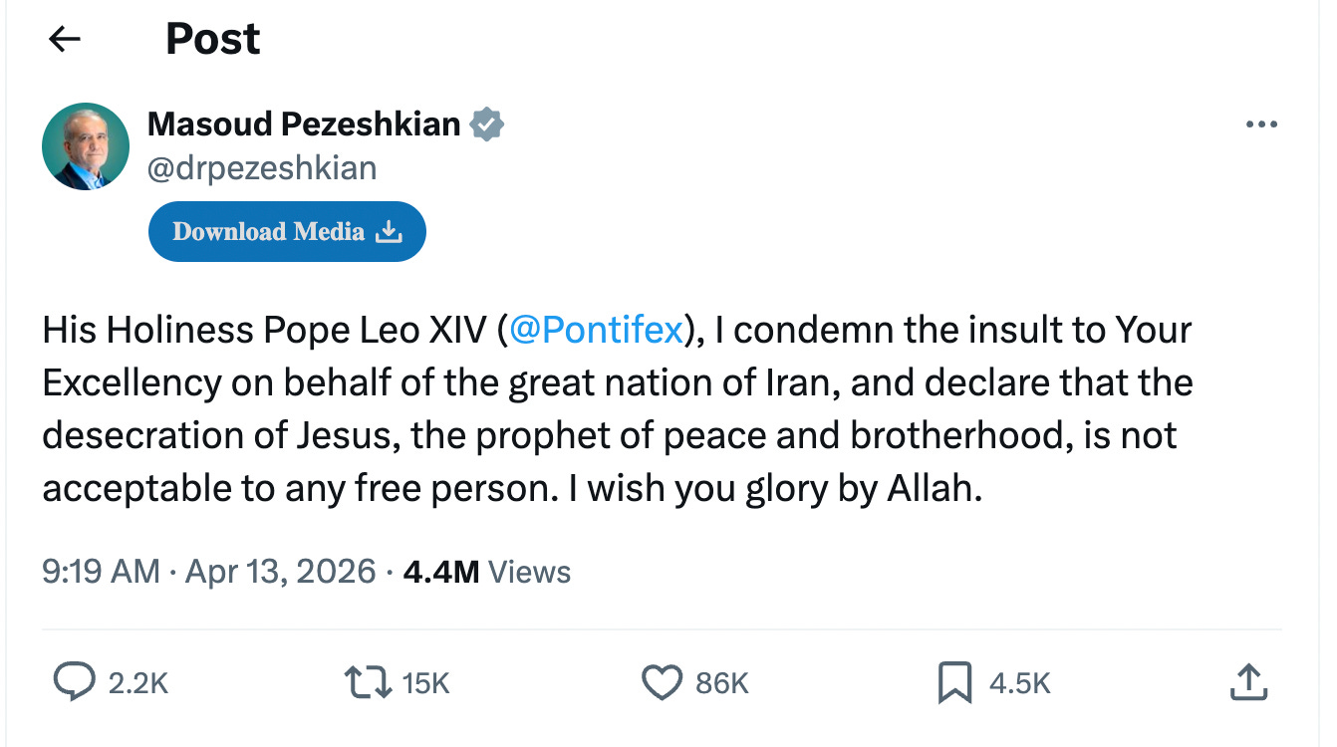
Task: Click the repost icon to share this post
Action: click(369, 683)
